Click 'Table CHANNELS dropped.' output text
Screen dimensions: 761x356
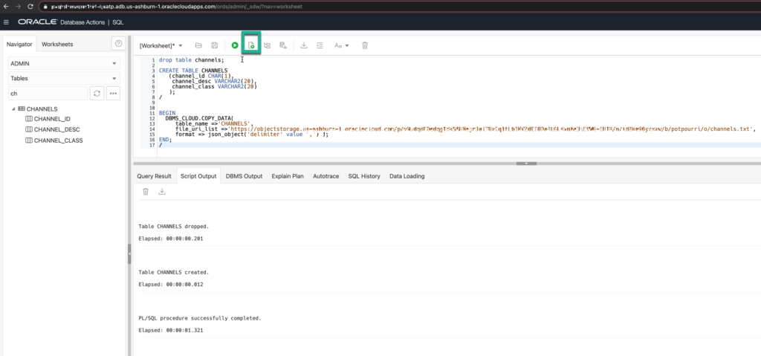pyautogui.click(x=174, y=227)
